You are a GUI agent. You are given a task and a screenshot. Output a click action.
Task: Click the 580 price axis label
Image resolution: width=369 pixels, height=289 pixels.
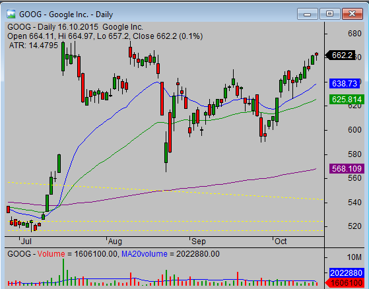click(x=354, y=154)
